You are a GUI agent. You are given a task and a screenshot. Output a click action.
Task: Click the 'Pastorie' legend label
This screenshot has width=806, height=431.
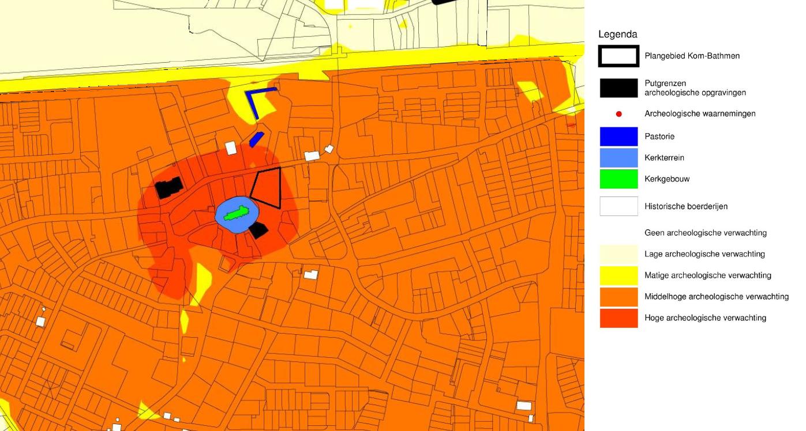pyautogui.click(x=659, y=137)
